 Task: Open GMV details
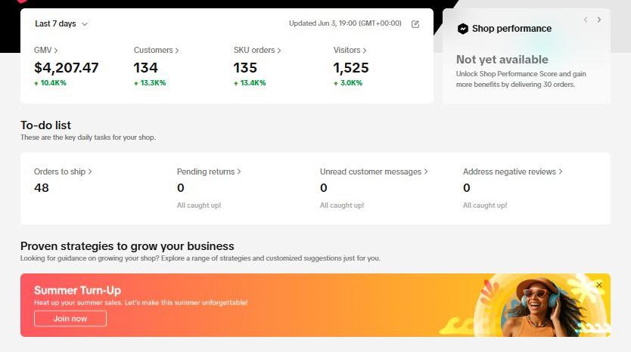point(45,51)
